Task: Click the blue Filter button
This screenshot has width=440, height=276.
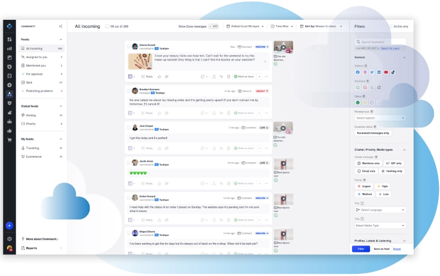Action: pos(361,249)
